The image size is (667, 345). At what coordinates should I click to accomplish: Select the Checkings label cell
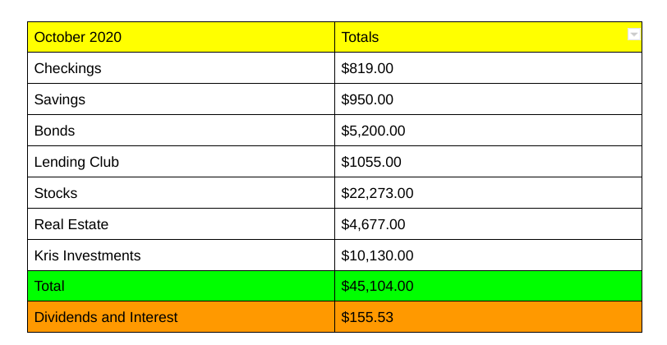coord(67,69)
